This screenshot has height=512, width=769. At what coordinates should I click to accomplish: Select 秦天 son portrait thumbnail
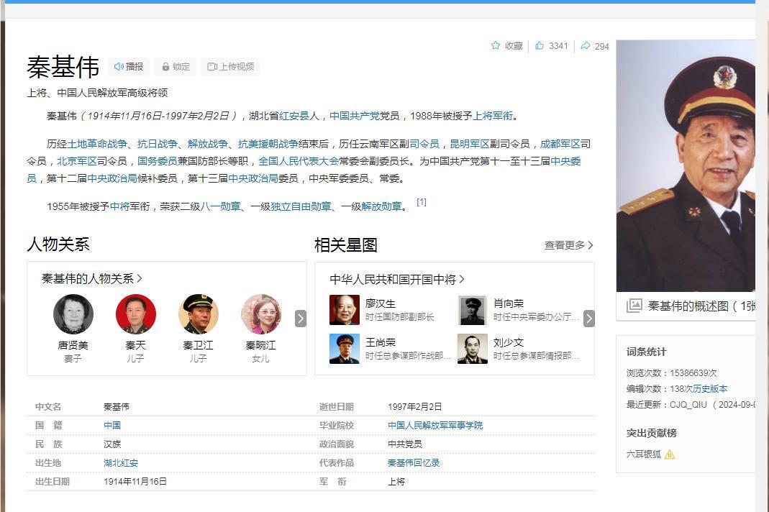click(135, 314)
